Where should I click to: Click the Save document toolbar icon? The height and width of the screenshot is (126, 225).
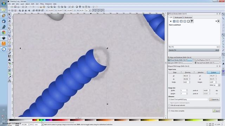pos(15,7)
